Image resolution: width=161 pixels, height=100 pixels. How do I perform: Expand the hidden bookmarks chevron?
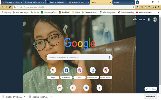(158, 12)
